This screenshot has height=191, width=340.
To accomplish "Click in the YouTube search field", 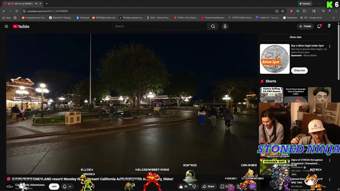I will pyautogui.click(x=160, y=26).
